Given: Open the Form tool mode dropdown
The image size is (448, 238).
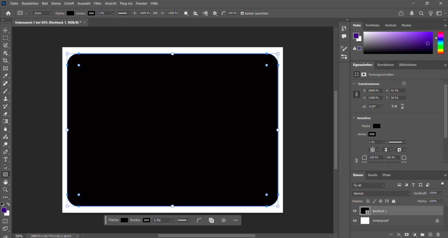Looking at the screenshot, I should (42, 13).
